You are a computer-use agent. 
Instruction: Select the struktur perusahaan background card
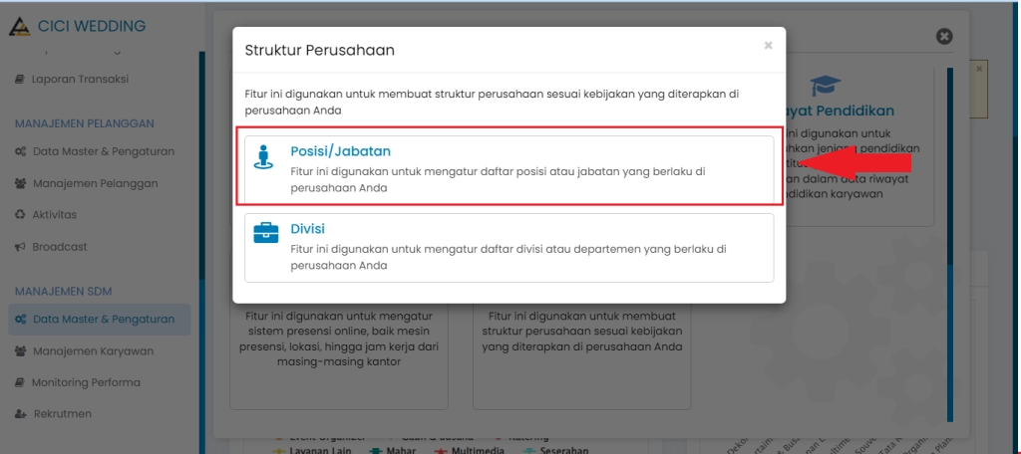(x=581, y=357)
